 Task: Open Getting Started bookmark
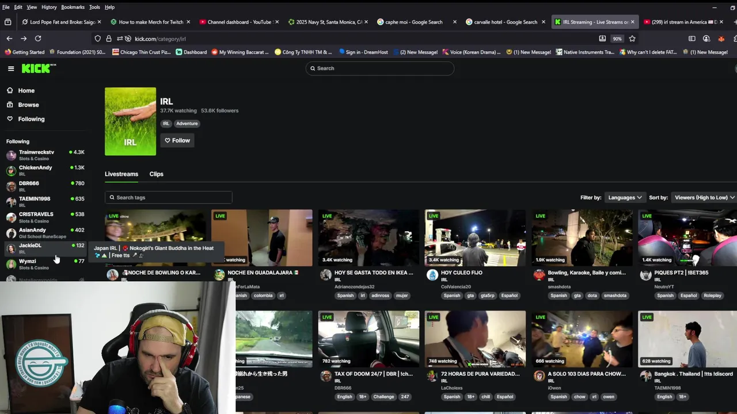(24, 52)
